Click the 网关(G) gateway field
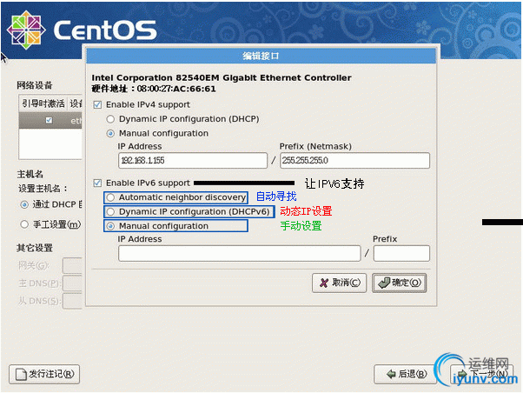The width and height of the screenshot is (523, 393). point(72,266)
